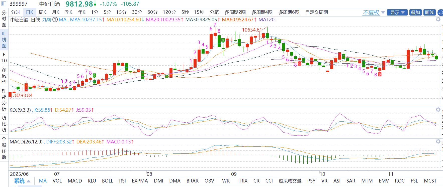Select the SAR indicator in bottom bar
Viewport: 443px width, 187px height.
point(351,181)
